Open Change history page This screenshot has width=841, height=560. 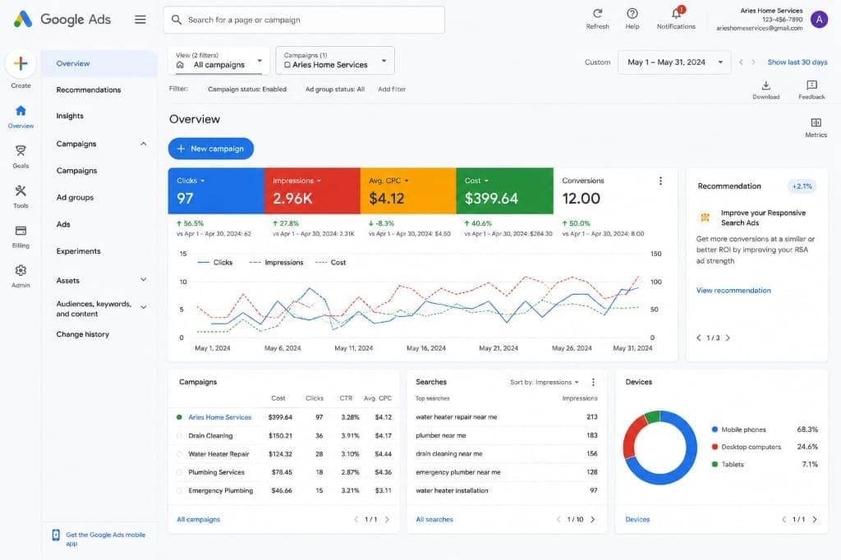(83, 334)
